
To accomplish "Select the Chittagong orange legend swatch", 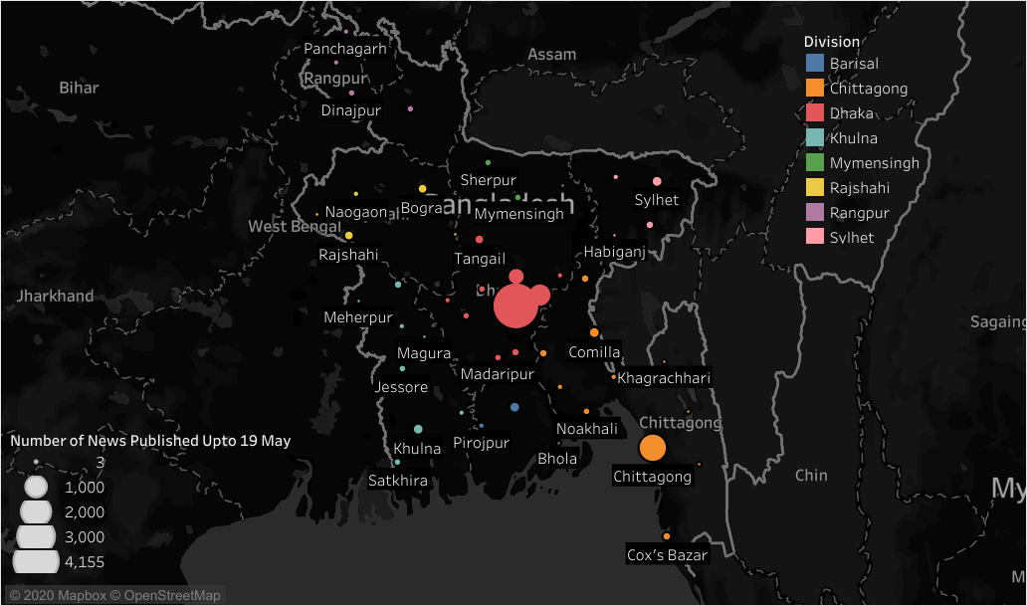I will (815, 88).
